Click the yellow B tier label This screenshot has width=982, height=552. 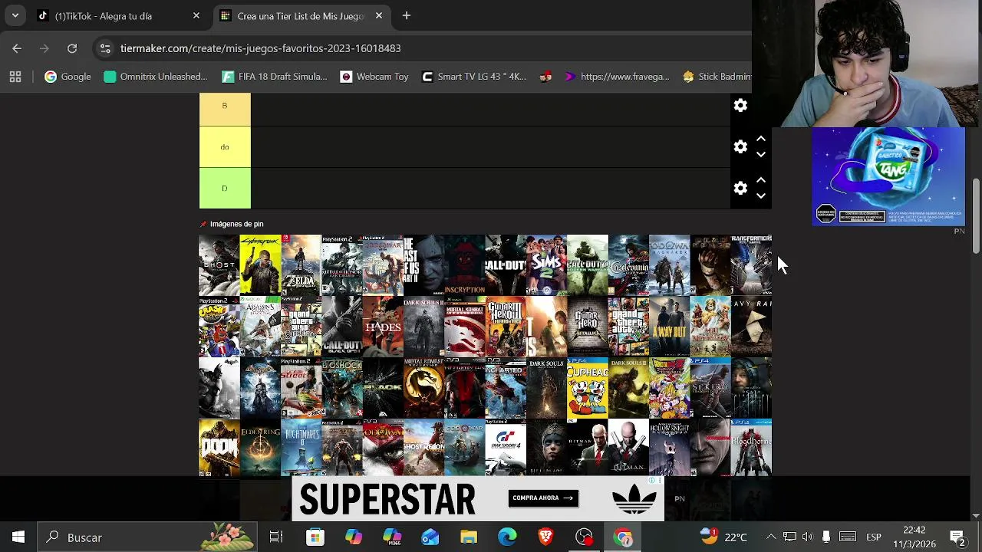(225, 109)
